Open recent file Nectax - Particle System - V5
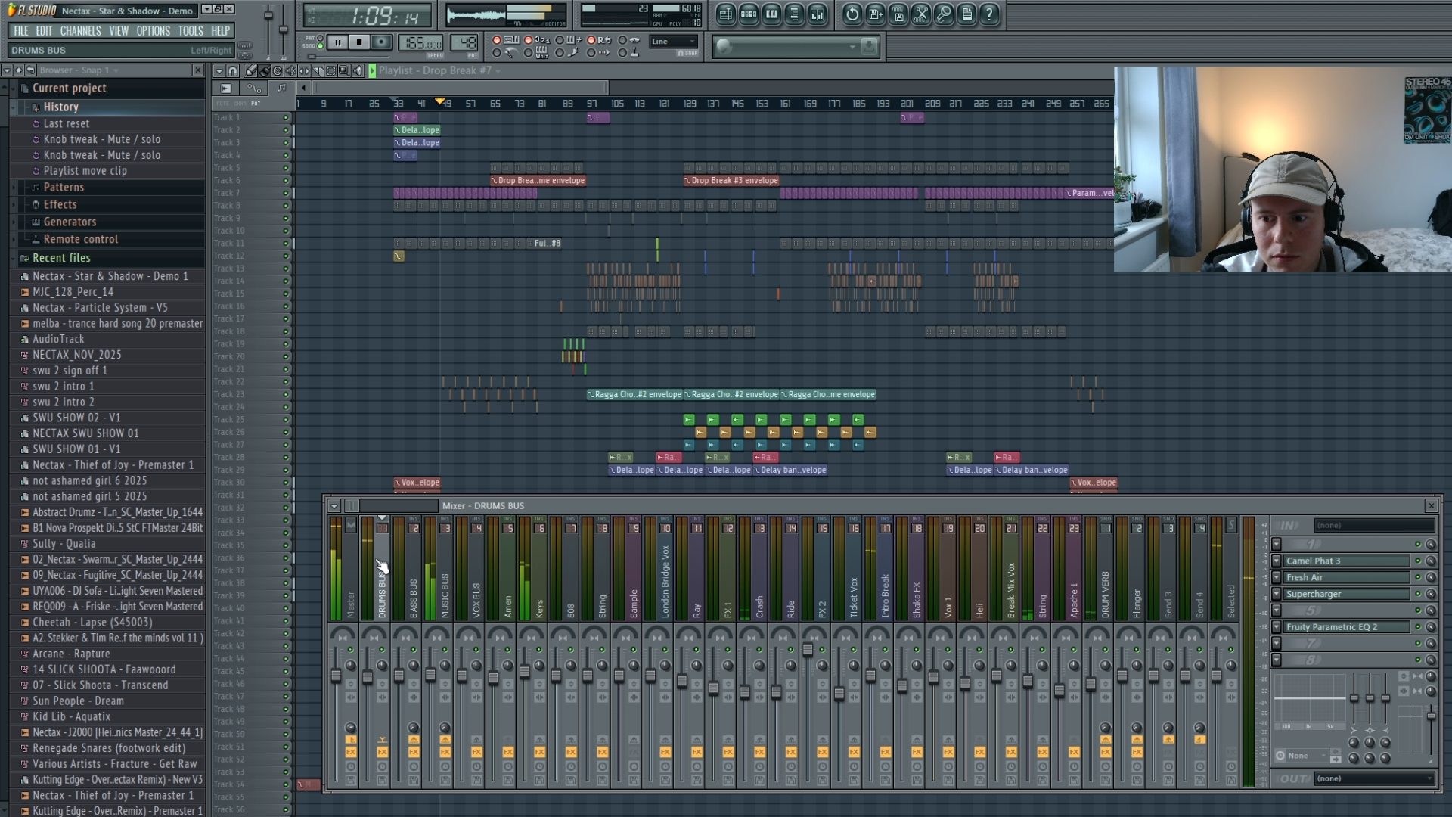Screen dimensions: 1452x817 [x=100, y=307]
